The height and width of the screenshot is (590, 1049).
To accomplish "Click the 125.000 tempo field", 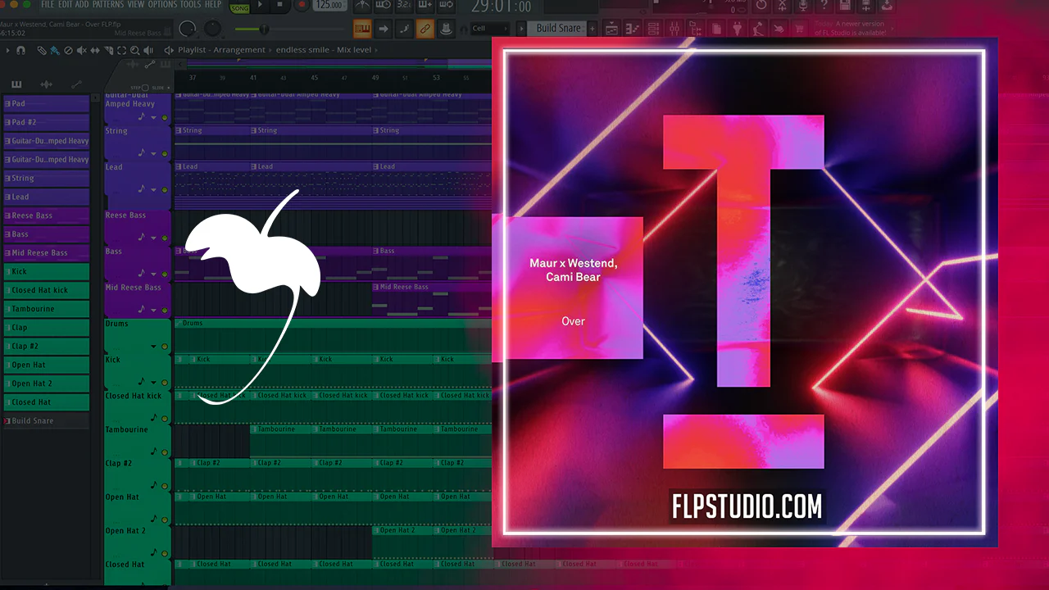I will [x=329, y=6].
